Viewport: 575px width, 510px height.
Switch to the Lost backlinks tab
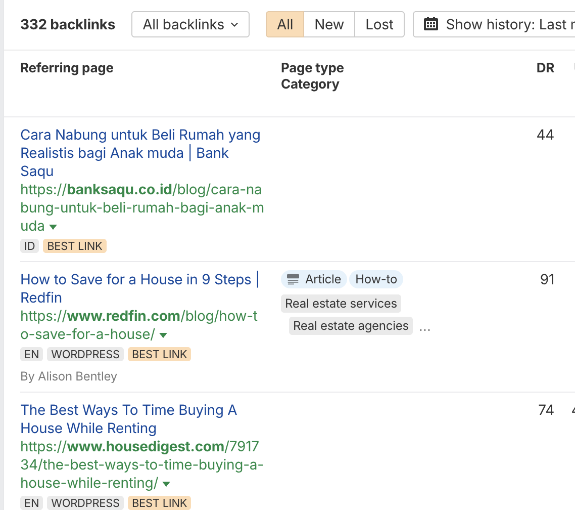click(379, 24)
